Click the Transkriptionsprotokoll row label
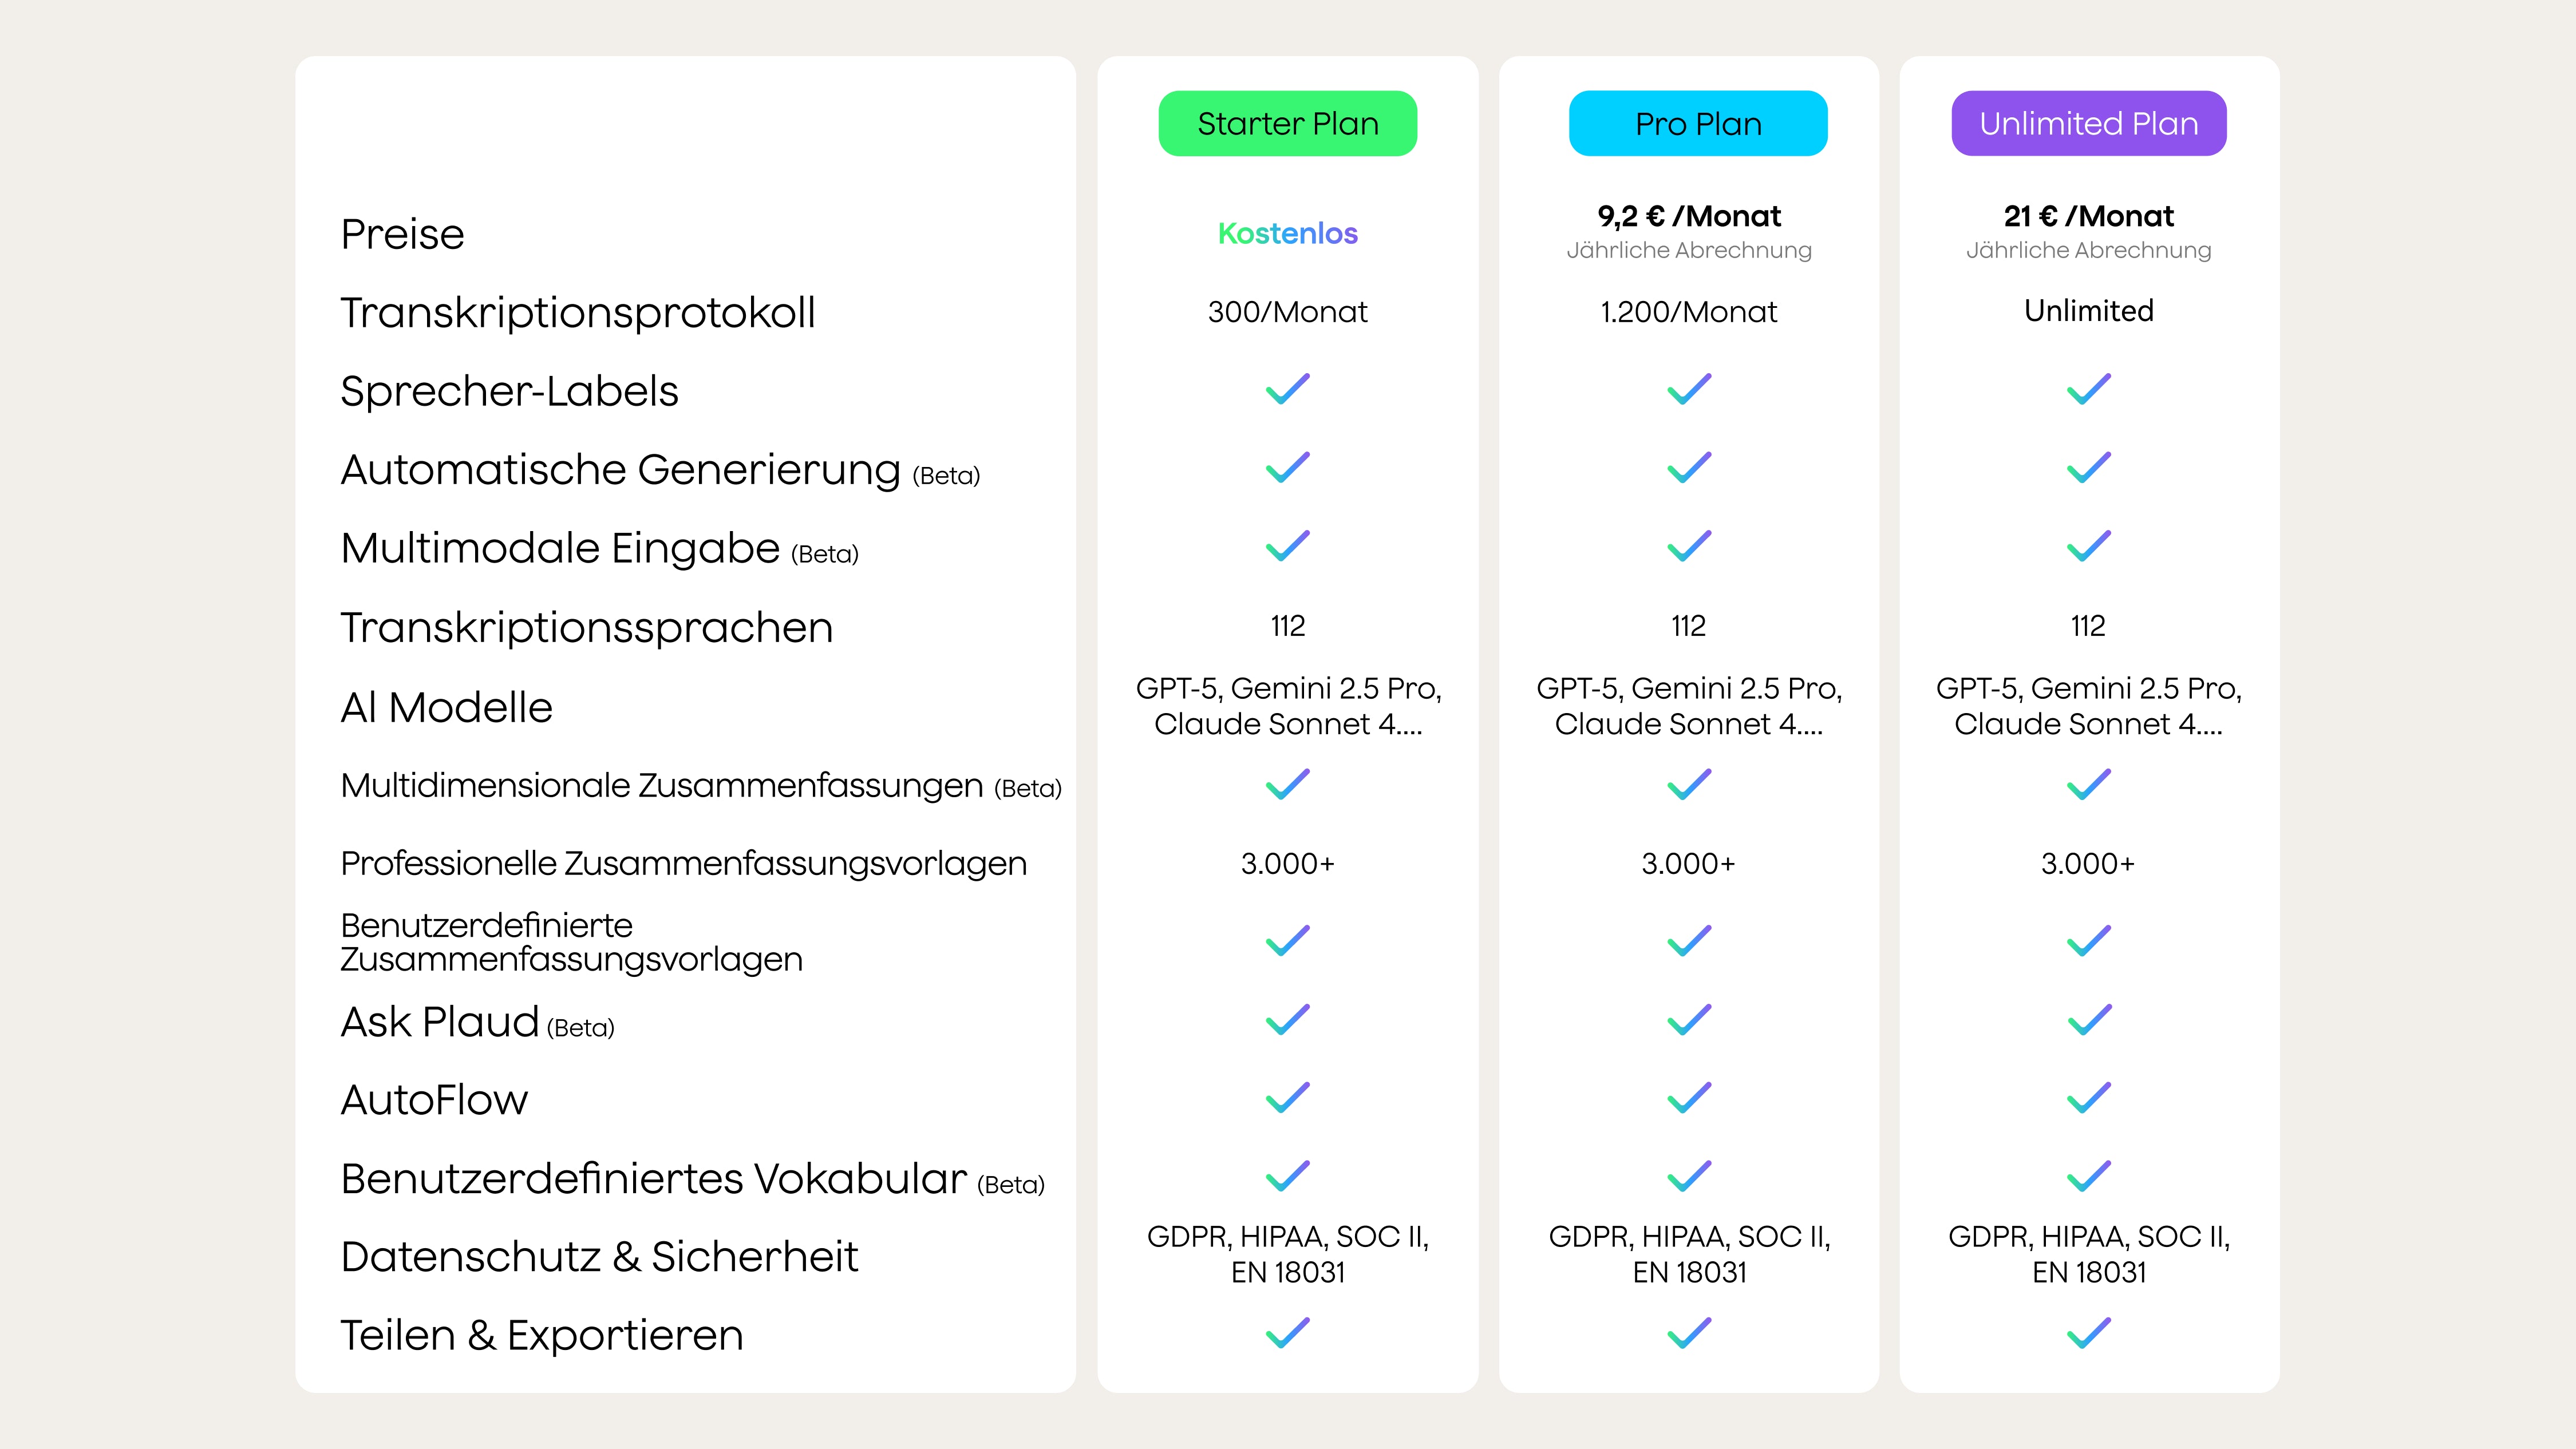 click(577, 312)
